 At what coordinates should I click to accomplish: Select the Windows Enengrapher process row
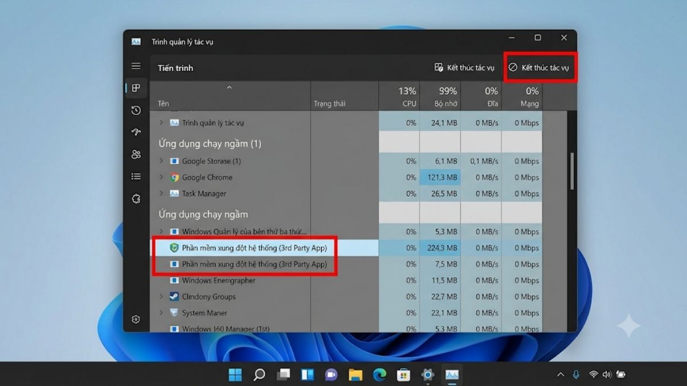[x=346, y=280]
